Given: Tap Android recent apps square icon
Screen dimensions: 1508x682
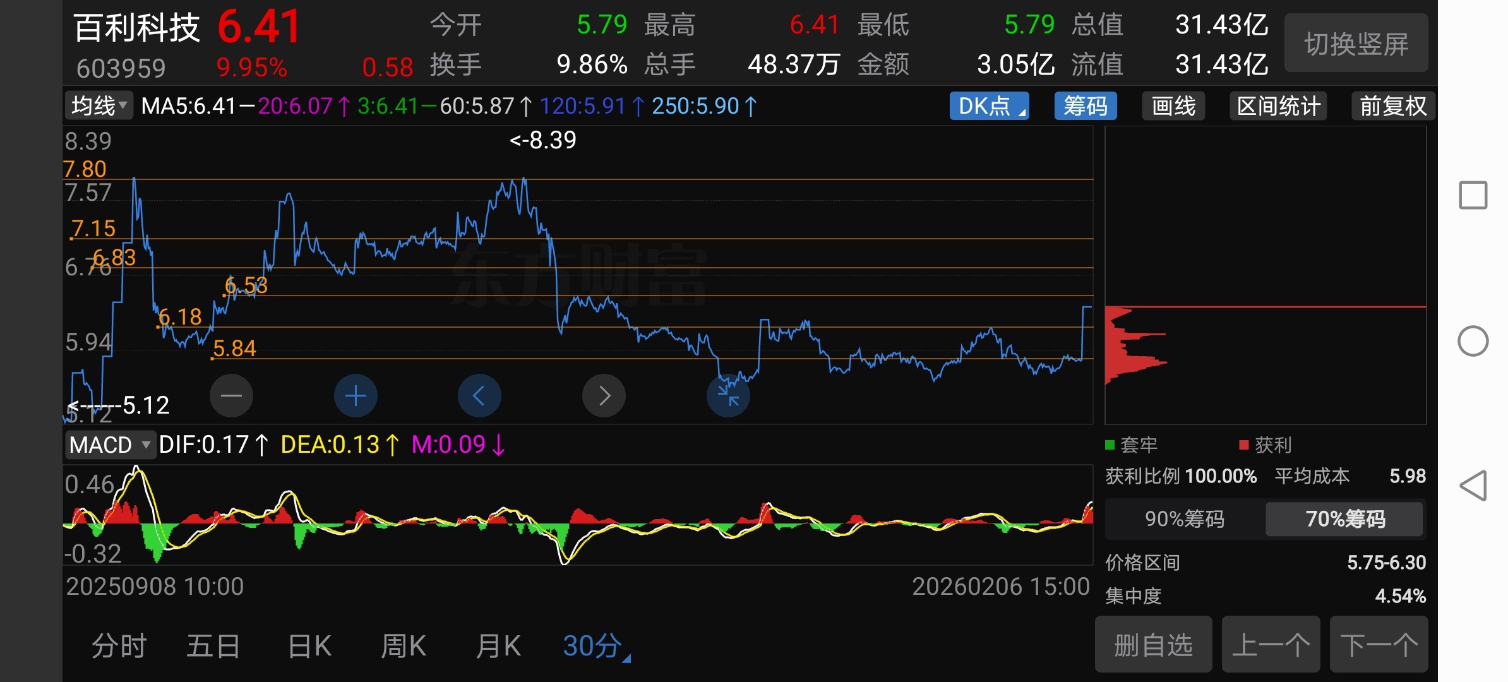Looking at the screenshot, I should 1473,195.
